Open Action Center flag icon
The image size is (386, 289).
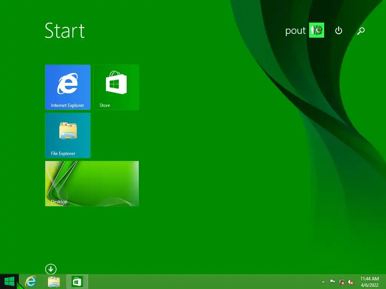pyautogui.click(x=332, y=281)
